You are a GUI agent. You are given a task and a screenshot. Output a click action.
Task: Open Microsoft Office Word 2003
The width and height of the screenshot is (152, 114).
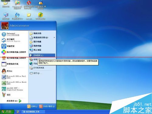(x=14, y=77)
